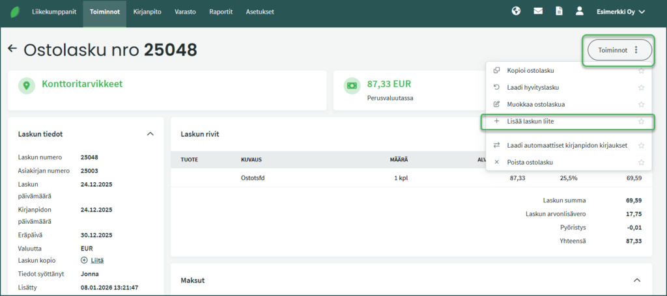667x296 pixels.
Task: Favorite the Laadi hyvityslasku action
Action: (641, 87)
